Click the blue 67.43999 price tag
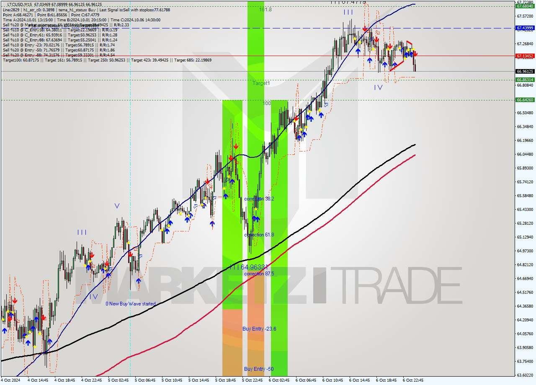Screen dimensions: 536x385 (525, 28)
